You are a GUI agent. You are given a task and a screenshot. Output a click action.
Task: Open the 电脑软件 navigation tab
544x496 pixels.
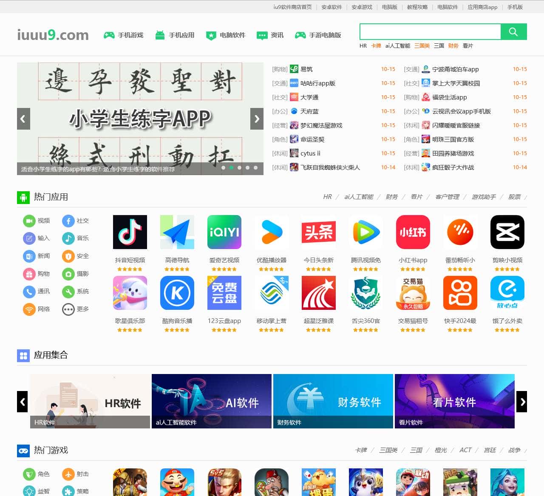(226, 35)
